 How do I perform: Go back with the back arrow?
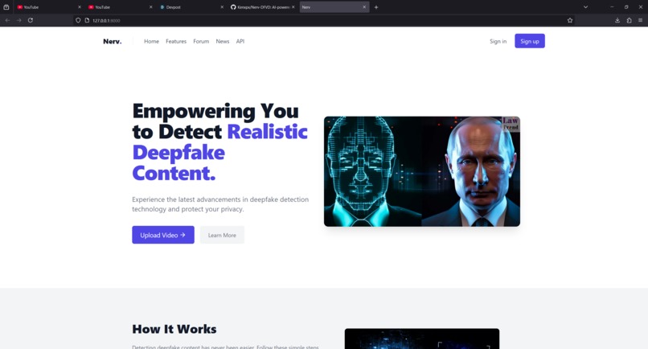coord(7,20)
